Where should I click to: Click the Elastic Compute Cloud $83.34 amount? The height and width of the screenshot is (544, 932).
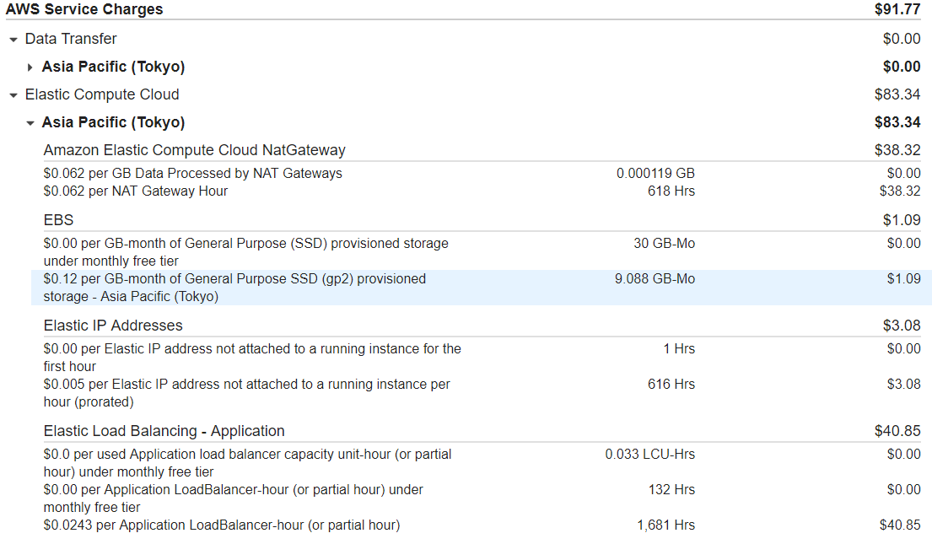pos(897,94)
